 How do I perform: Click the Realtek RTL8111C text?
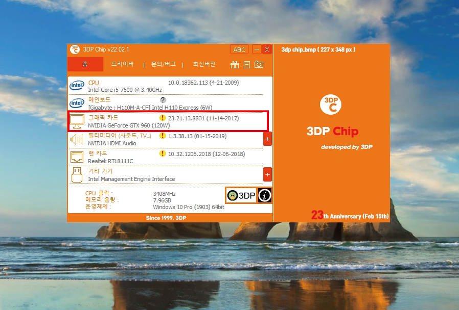coord(110,161)
